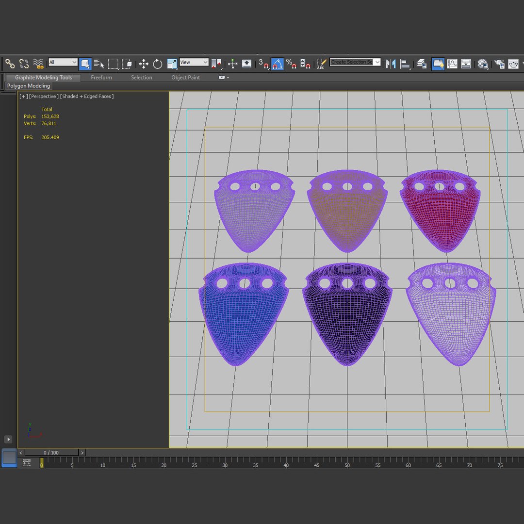Expand the Polygon Modeling panel
The height and width of the screenshot is (524, 524).
(29, 86)
